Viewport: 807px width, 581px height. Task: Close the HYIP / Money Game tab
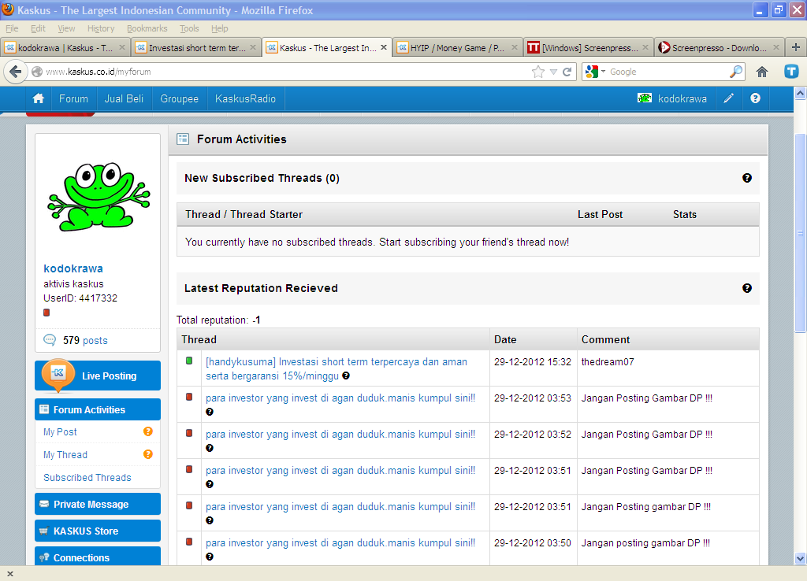(514, 47)
